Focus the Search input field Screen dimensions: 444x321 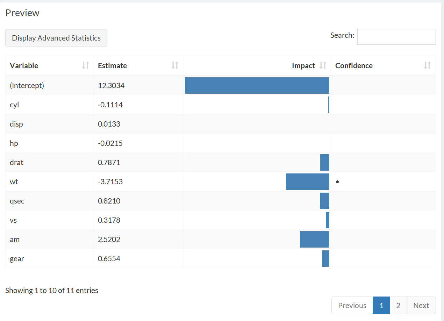[396, 37]
